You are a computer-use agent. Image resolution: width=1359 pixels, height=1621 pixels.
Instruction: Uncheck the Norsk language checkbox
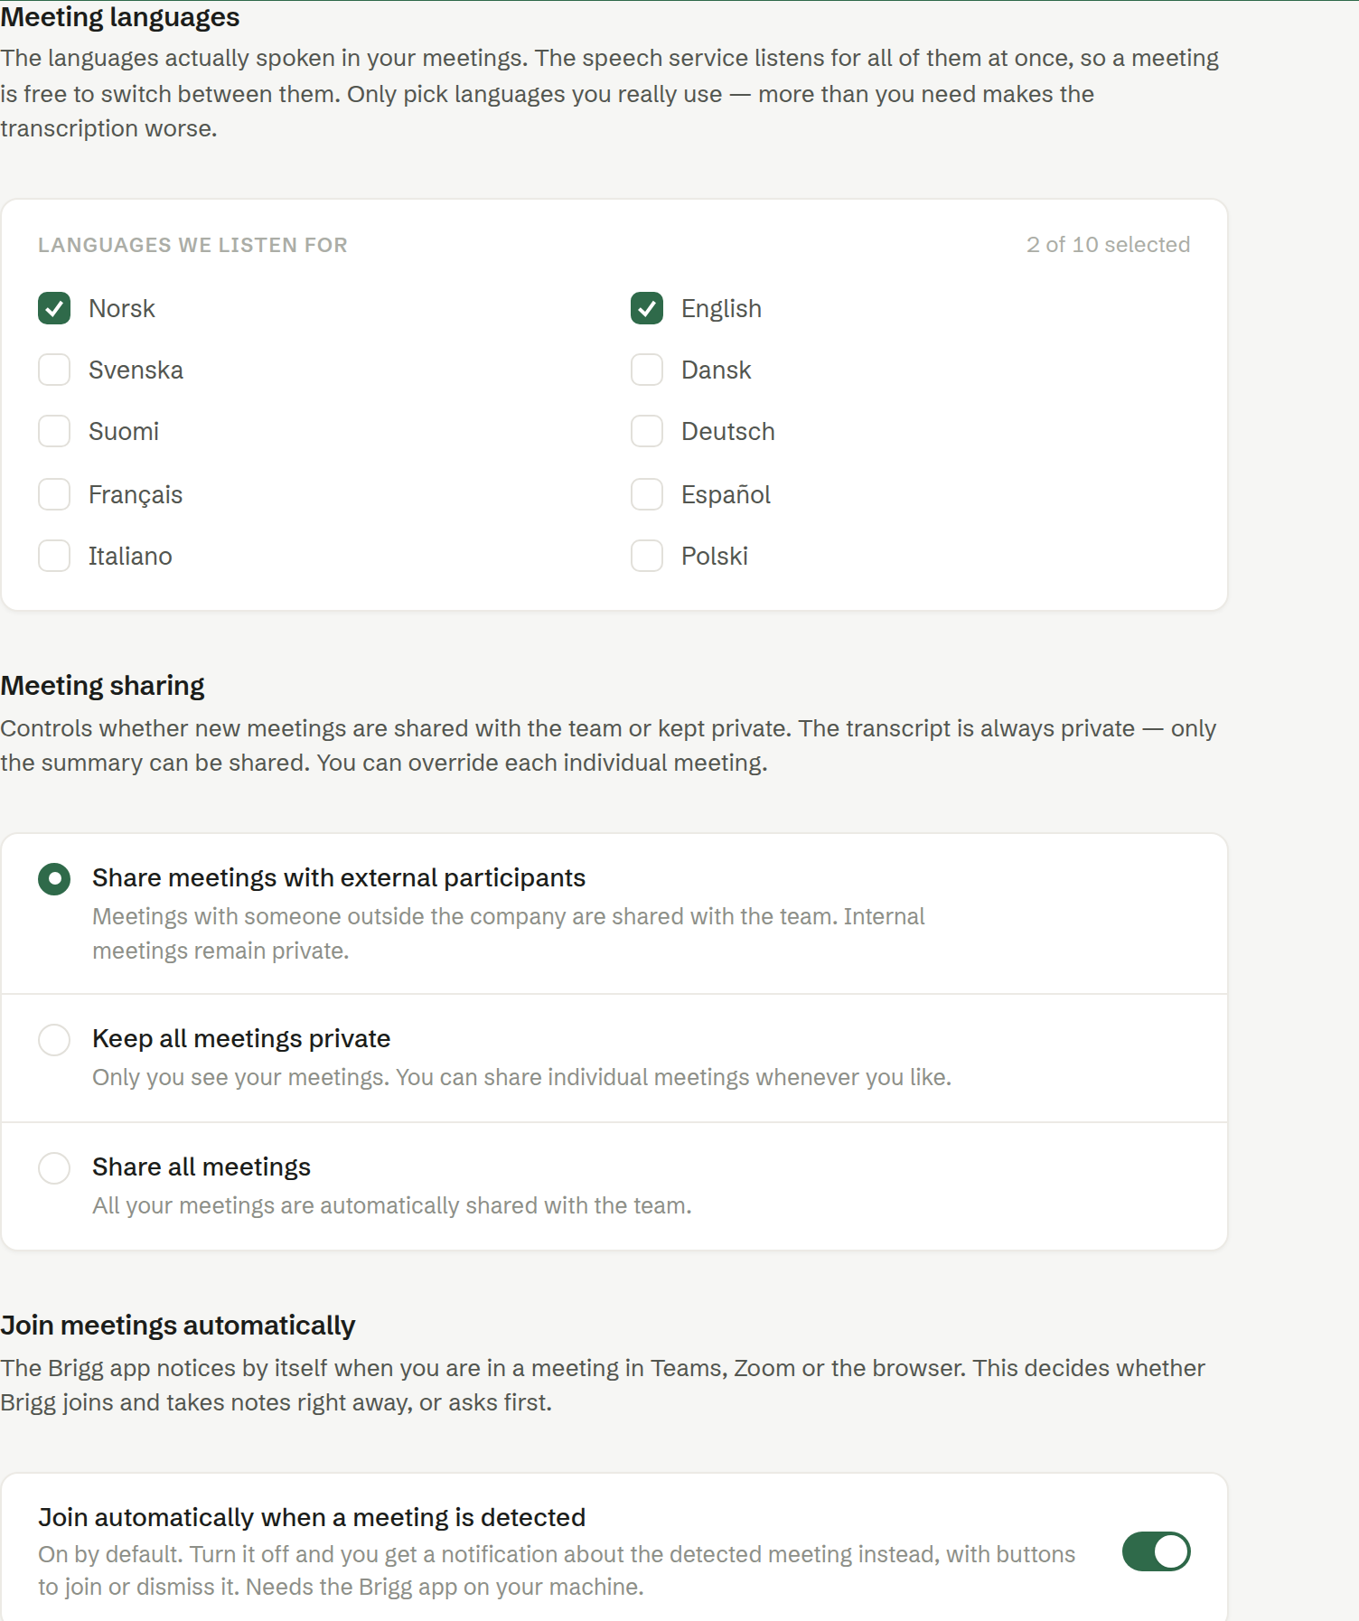tap(54, 308)
